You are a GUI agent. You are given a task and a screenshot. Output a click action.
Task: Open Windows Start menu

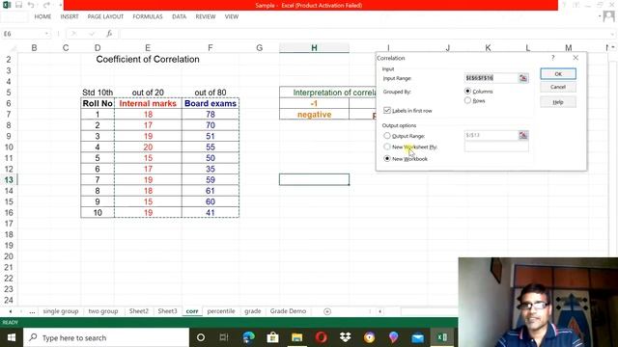(x=12, y=337)
